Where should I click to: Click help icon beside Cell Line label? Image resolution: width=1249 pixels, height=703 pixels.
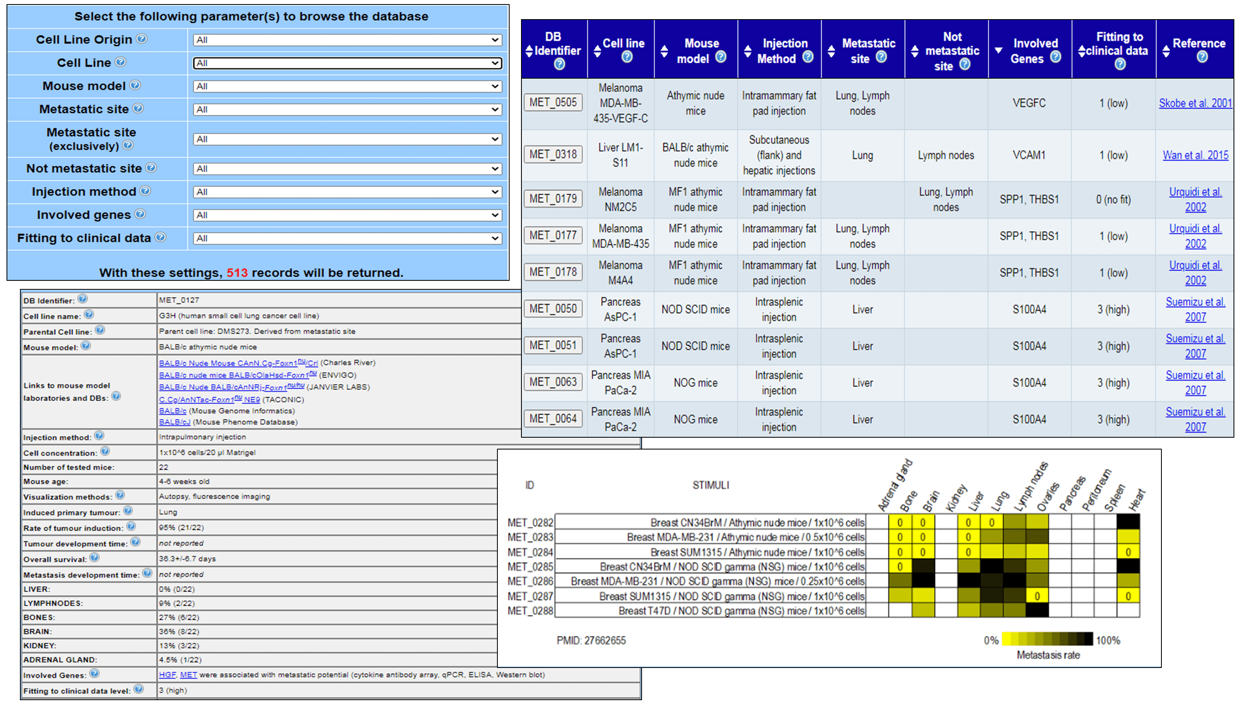point(120,62)
